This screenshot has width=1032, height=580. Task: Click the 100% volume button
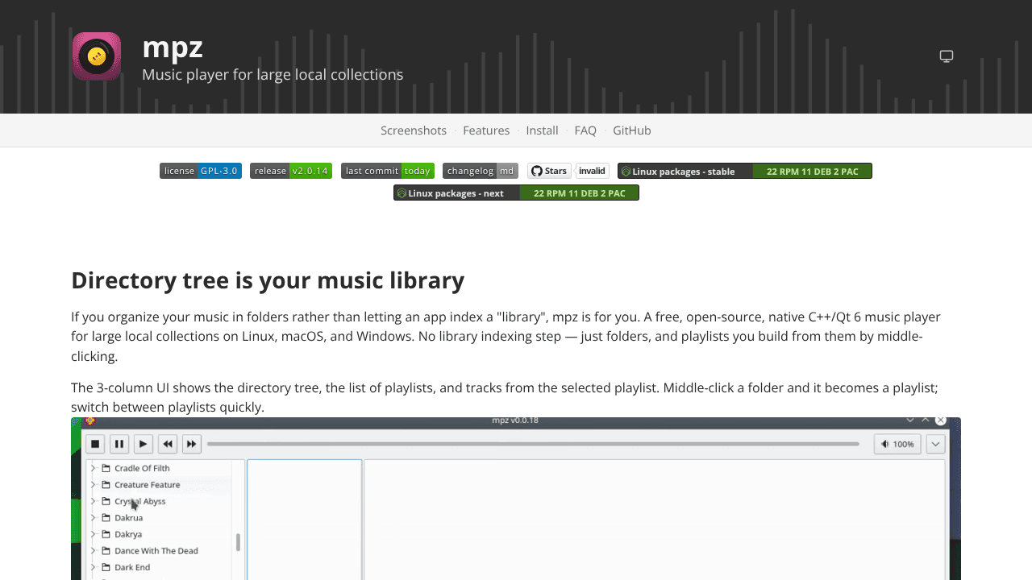click(x=897, y=444)
